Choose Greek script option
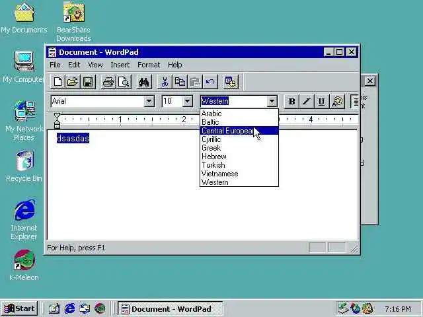Screen dimensions: 423x317 pos(239,148)
